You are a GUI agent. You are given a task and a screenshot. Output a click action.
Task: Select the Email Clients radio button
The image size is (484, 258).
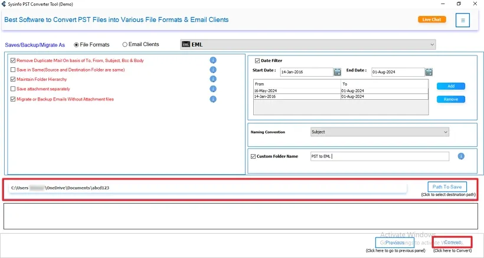click(x=125, y=44)
